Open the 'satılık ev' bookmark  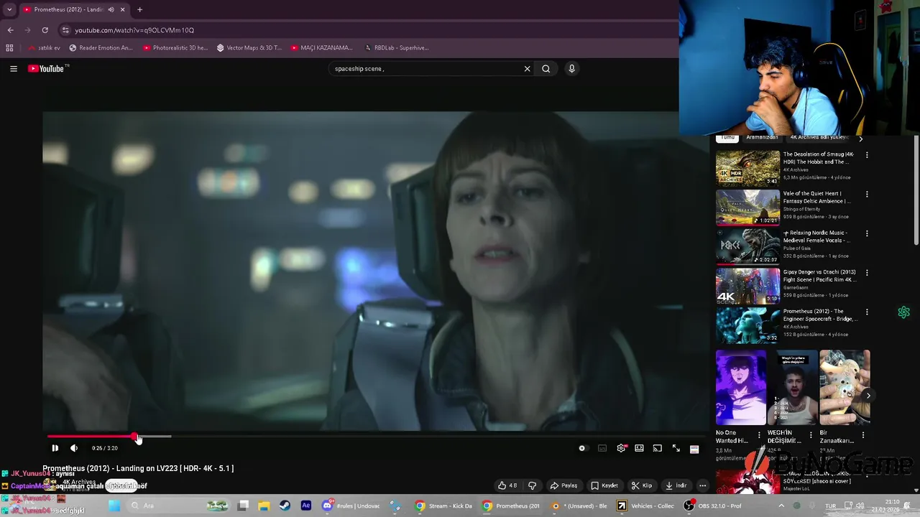pos(44,48)
